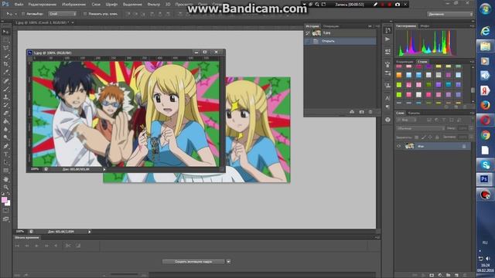The image size is (495, 278).
Task: Open status bar arrow of floating document
Action: [x=104, y=169]
